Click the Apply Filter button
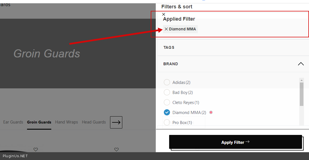 (235, 142)
